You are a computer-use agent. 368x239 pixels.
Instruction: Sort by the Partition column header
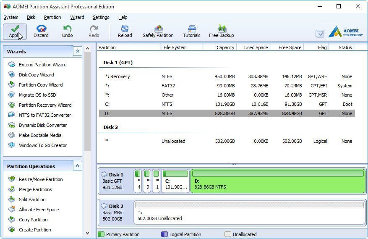pos(129,47)
